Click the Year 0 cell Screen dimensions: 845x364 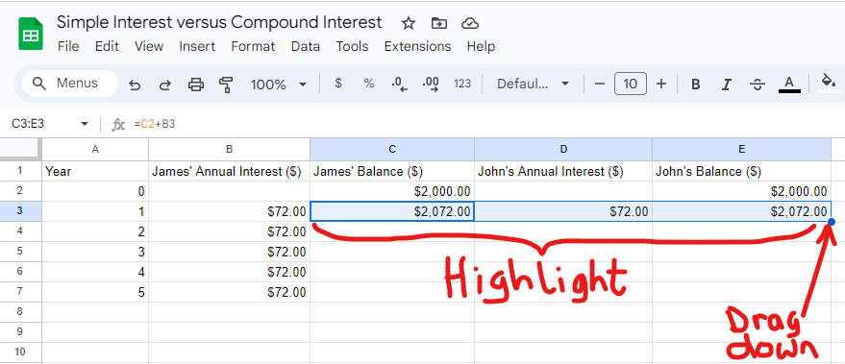point(95,191)
